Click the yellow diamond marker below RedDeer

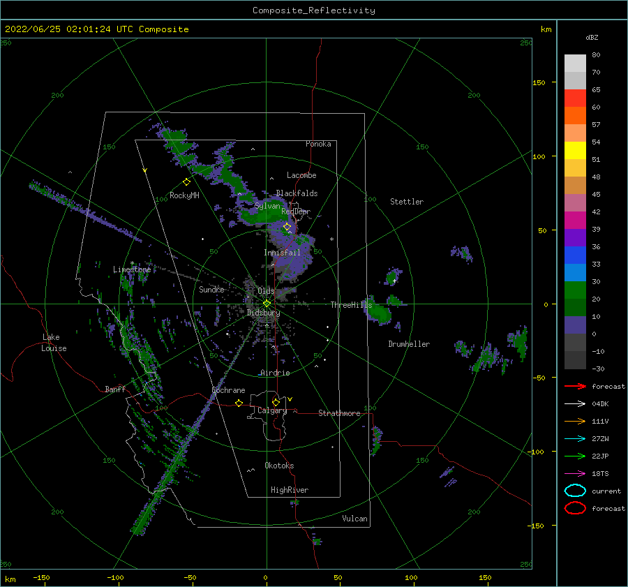tap(287, 227)
